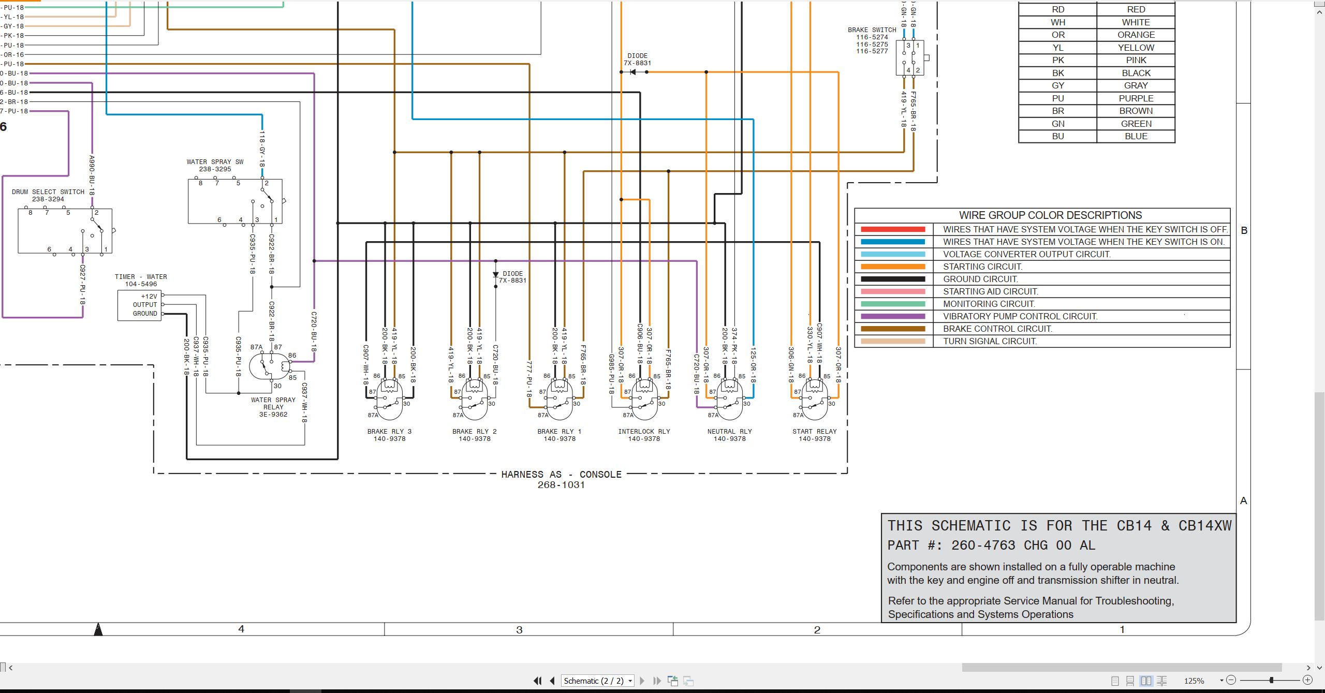This screenshot has width=1325, height=693.
Task: Click the horizontal scrollbar thumb
Action: click(x=1122, y=667)
